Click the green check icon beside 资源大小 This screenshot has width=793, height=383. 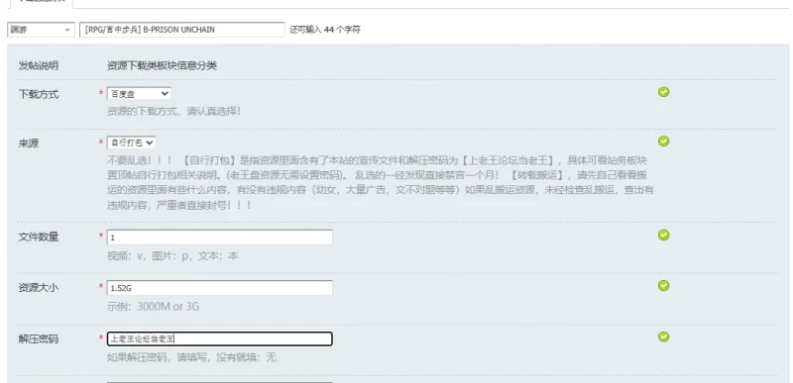663,286
